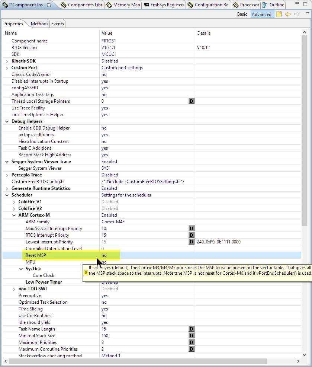312x367 pixels.
Task: Click D icon for Maximum Coroutine Priorities
Action: (x=191, y=349)
